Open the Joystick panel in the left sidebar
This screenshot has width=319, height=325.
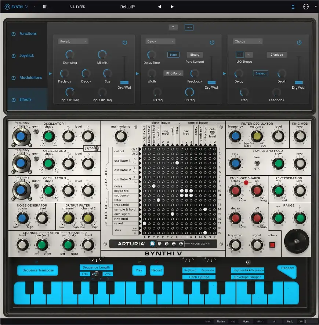coord(28,55)
